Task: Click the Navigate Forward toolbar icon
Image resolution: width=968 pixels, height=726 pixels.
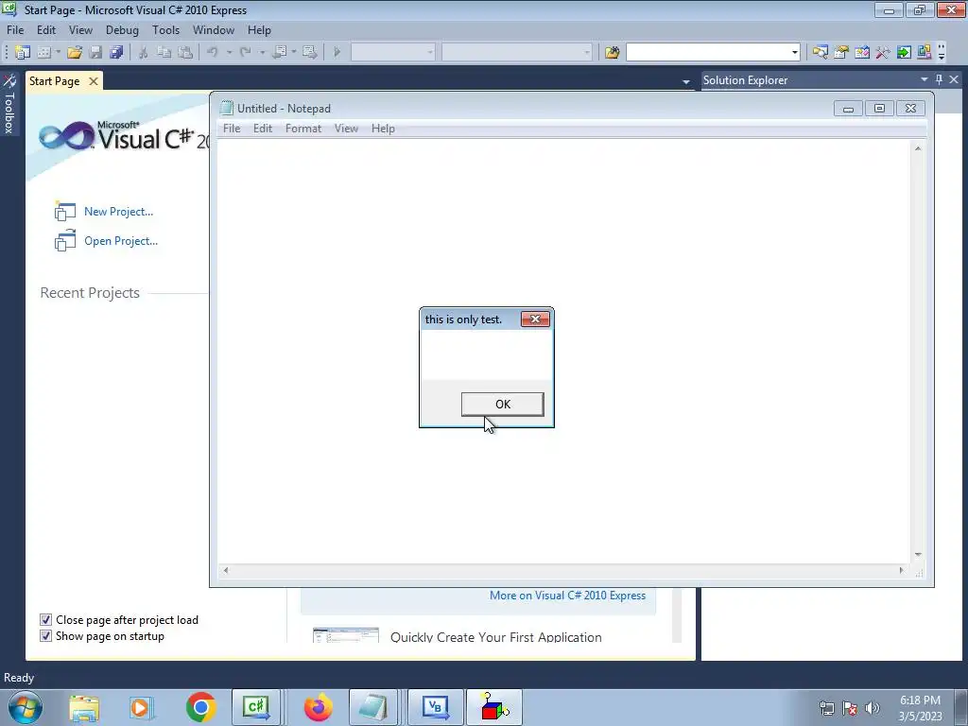Action: pyautogui.click(x=310, y=53)
